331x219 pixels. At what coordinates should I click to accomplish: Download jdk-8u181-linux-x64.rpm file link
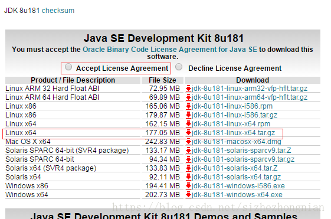click(231, 124)
